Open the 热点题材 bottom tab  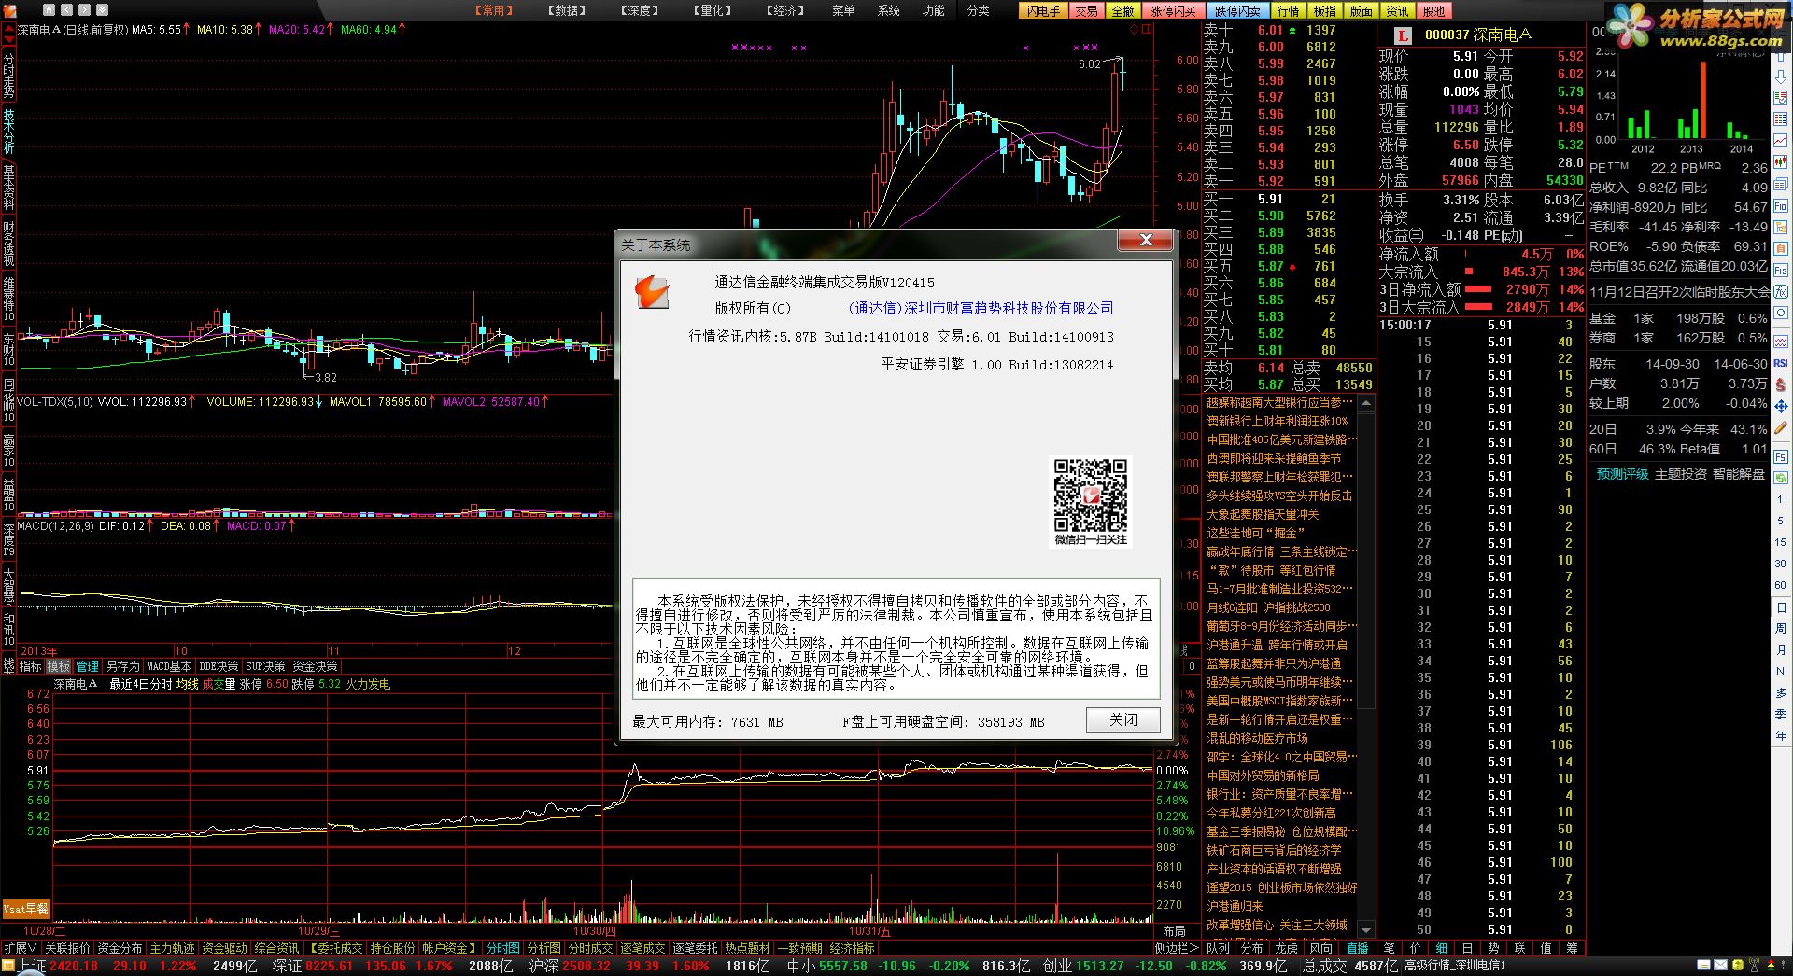[x=747, y=948]
